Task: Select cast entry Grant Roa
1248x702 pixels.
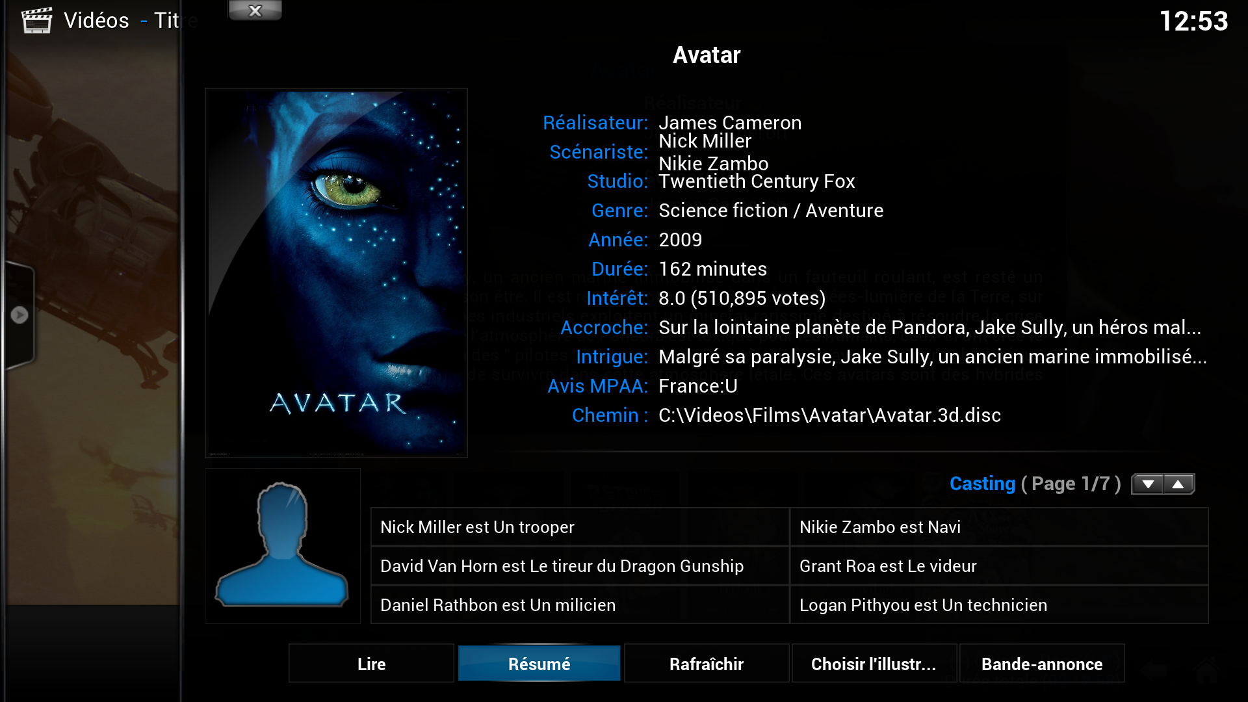Action: coord(999,566)
